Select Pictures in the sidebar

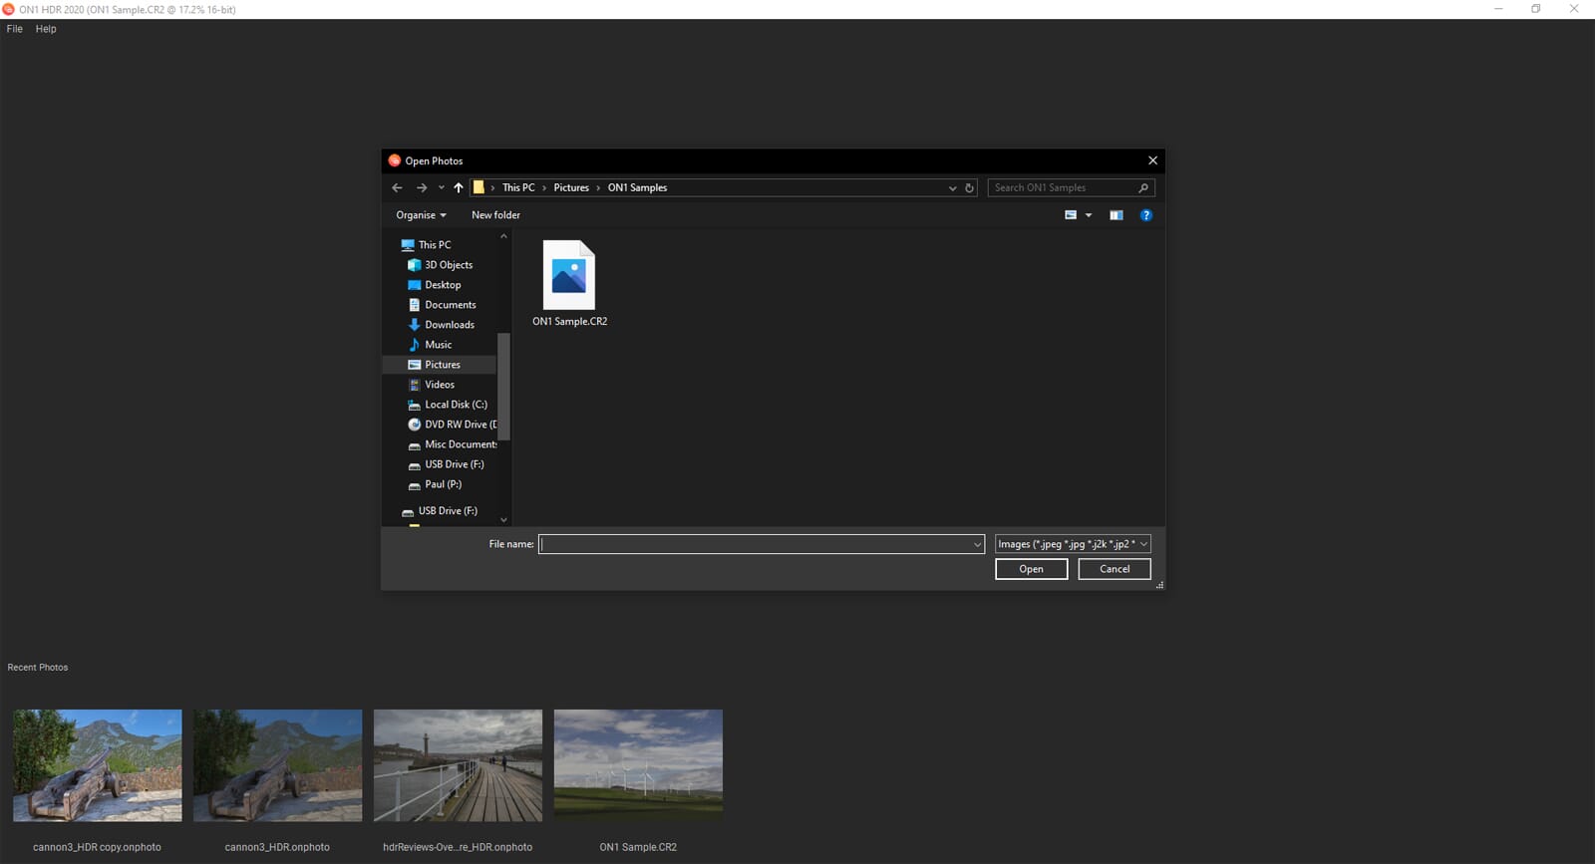[x=443, y=365]
